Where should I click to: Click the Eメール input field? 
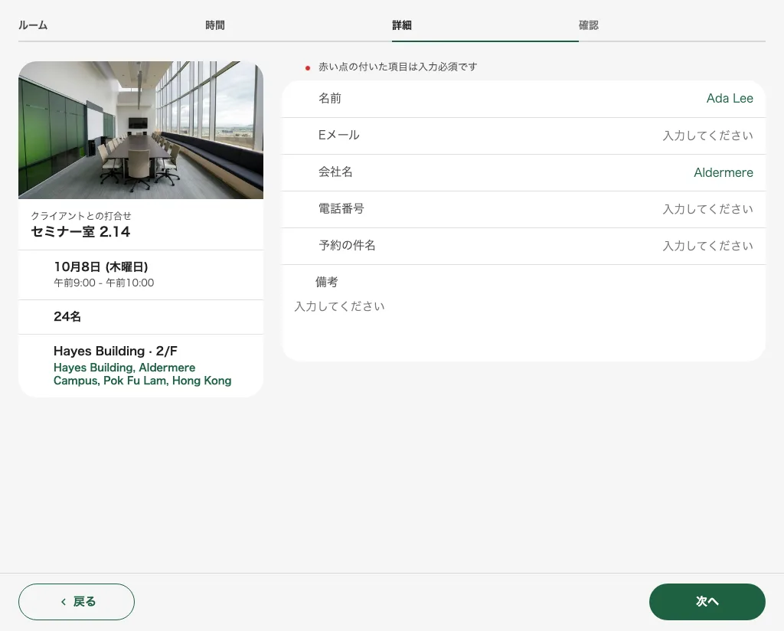point(524,136)
